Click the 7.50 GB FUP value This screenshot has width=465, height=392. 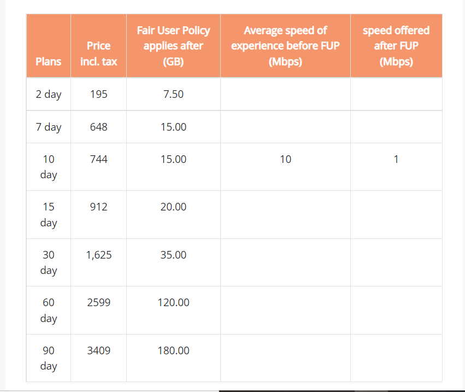(x=173, y=94)
